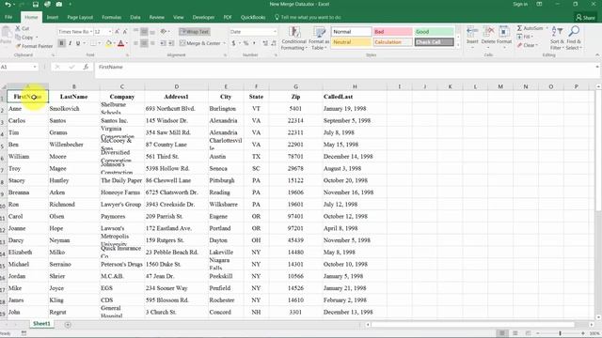Toggle middle vertical alignment
Screen dimensions: 602x338
144,32
